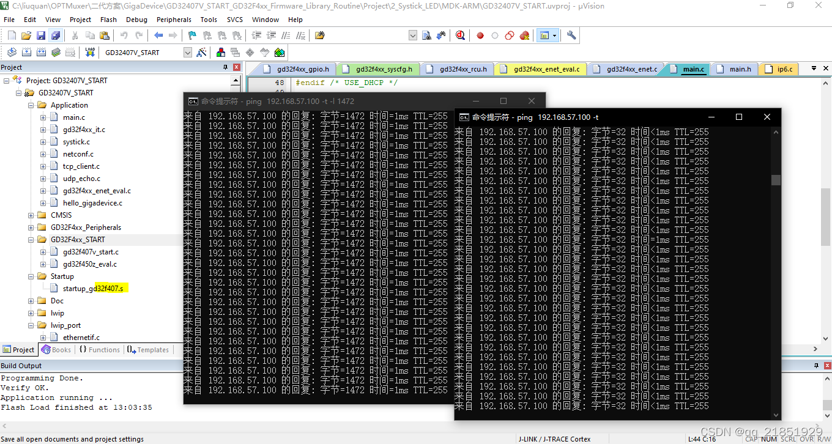Click the Cut scissors icon
The height and width of the screenshot is (444, 832).
75,35
